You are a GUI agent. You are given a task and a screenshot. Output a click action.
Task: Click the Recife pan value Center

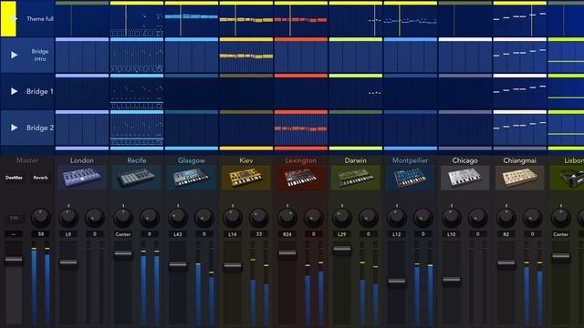tap(123, 234)
